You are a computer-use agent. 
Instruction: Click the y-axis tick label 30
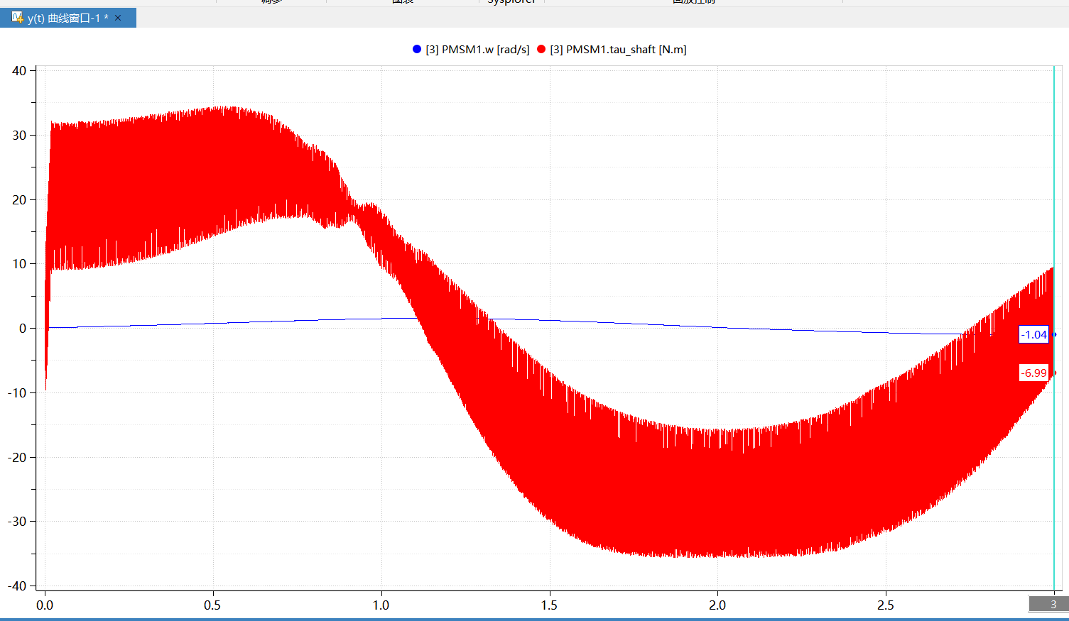[19, 136]
